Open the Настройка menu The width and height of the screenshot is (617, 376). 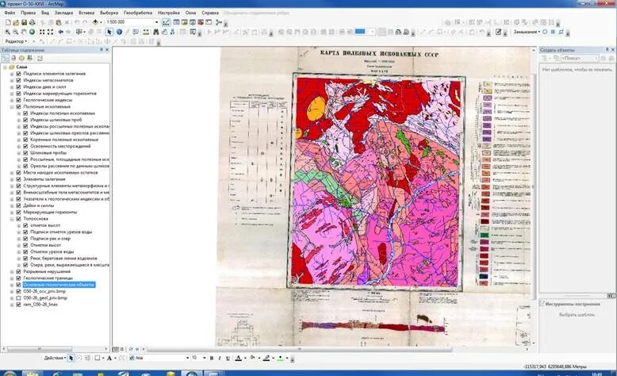(x=169, y=13)
